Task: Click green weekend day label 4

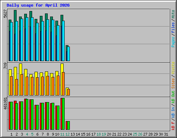Action: [27, 134]
